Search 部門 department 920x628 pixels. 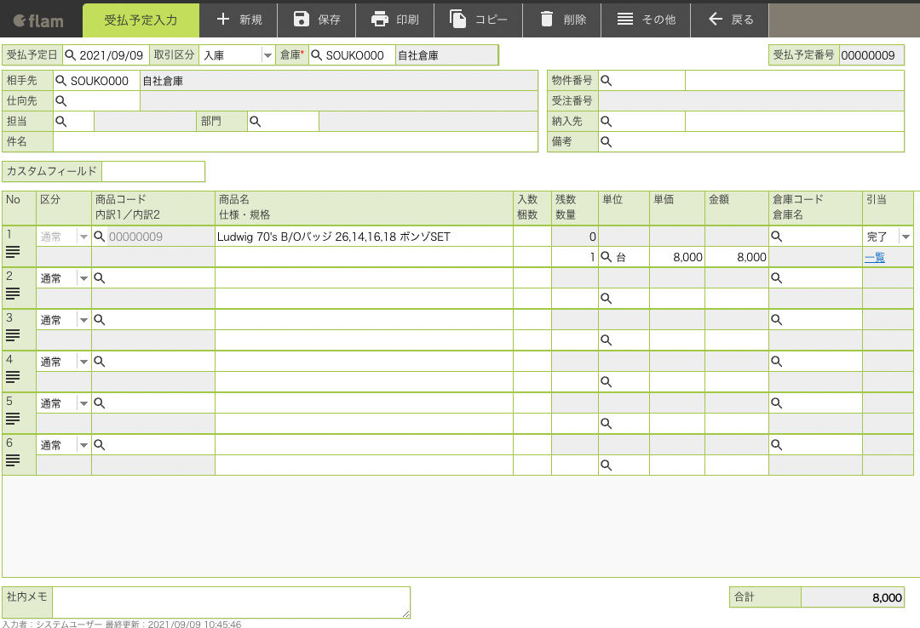click(255, 122)
